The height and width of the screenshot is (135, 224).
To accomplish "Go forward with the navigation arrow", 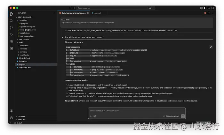I will click(74, 8).
